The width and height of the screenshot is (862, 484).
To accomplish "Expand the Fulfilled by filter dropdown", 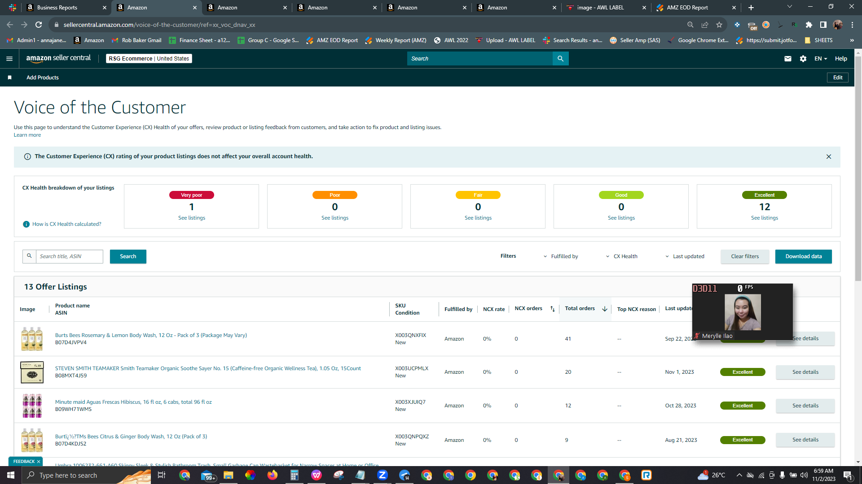I will pyautogui.click(x=560, y=256).
